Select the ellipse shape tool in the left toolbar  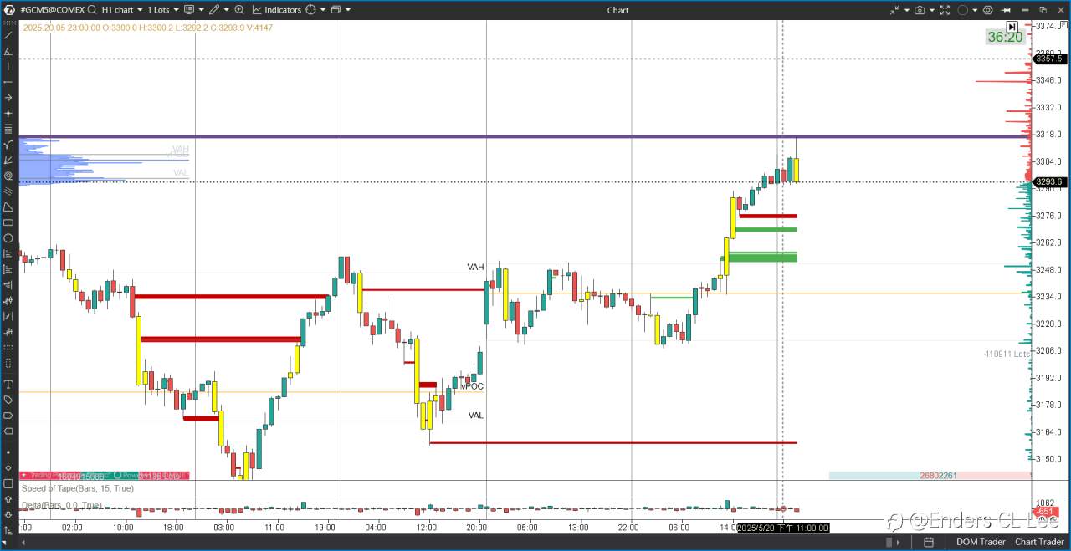click(8, 238)
